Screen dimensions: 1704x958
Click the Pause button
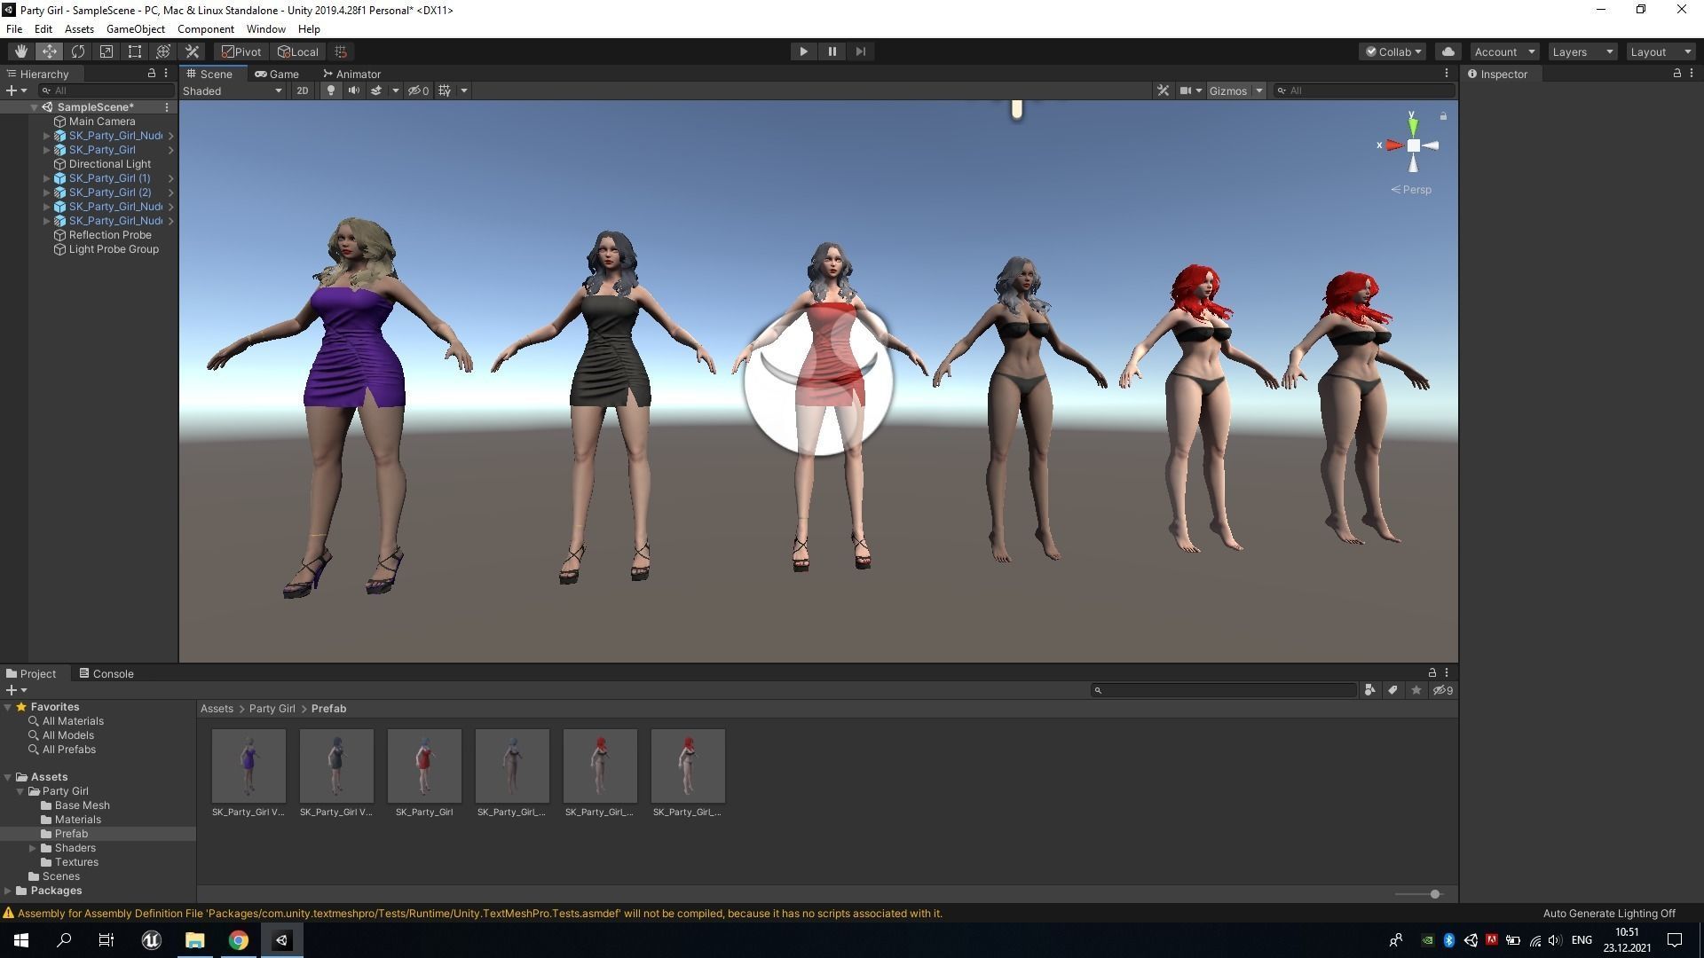click(x=832, y=51)
